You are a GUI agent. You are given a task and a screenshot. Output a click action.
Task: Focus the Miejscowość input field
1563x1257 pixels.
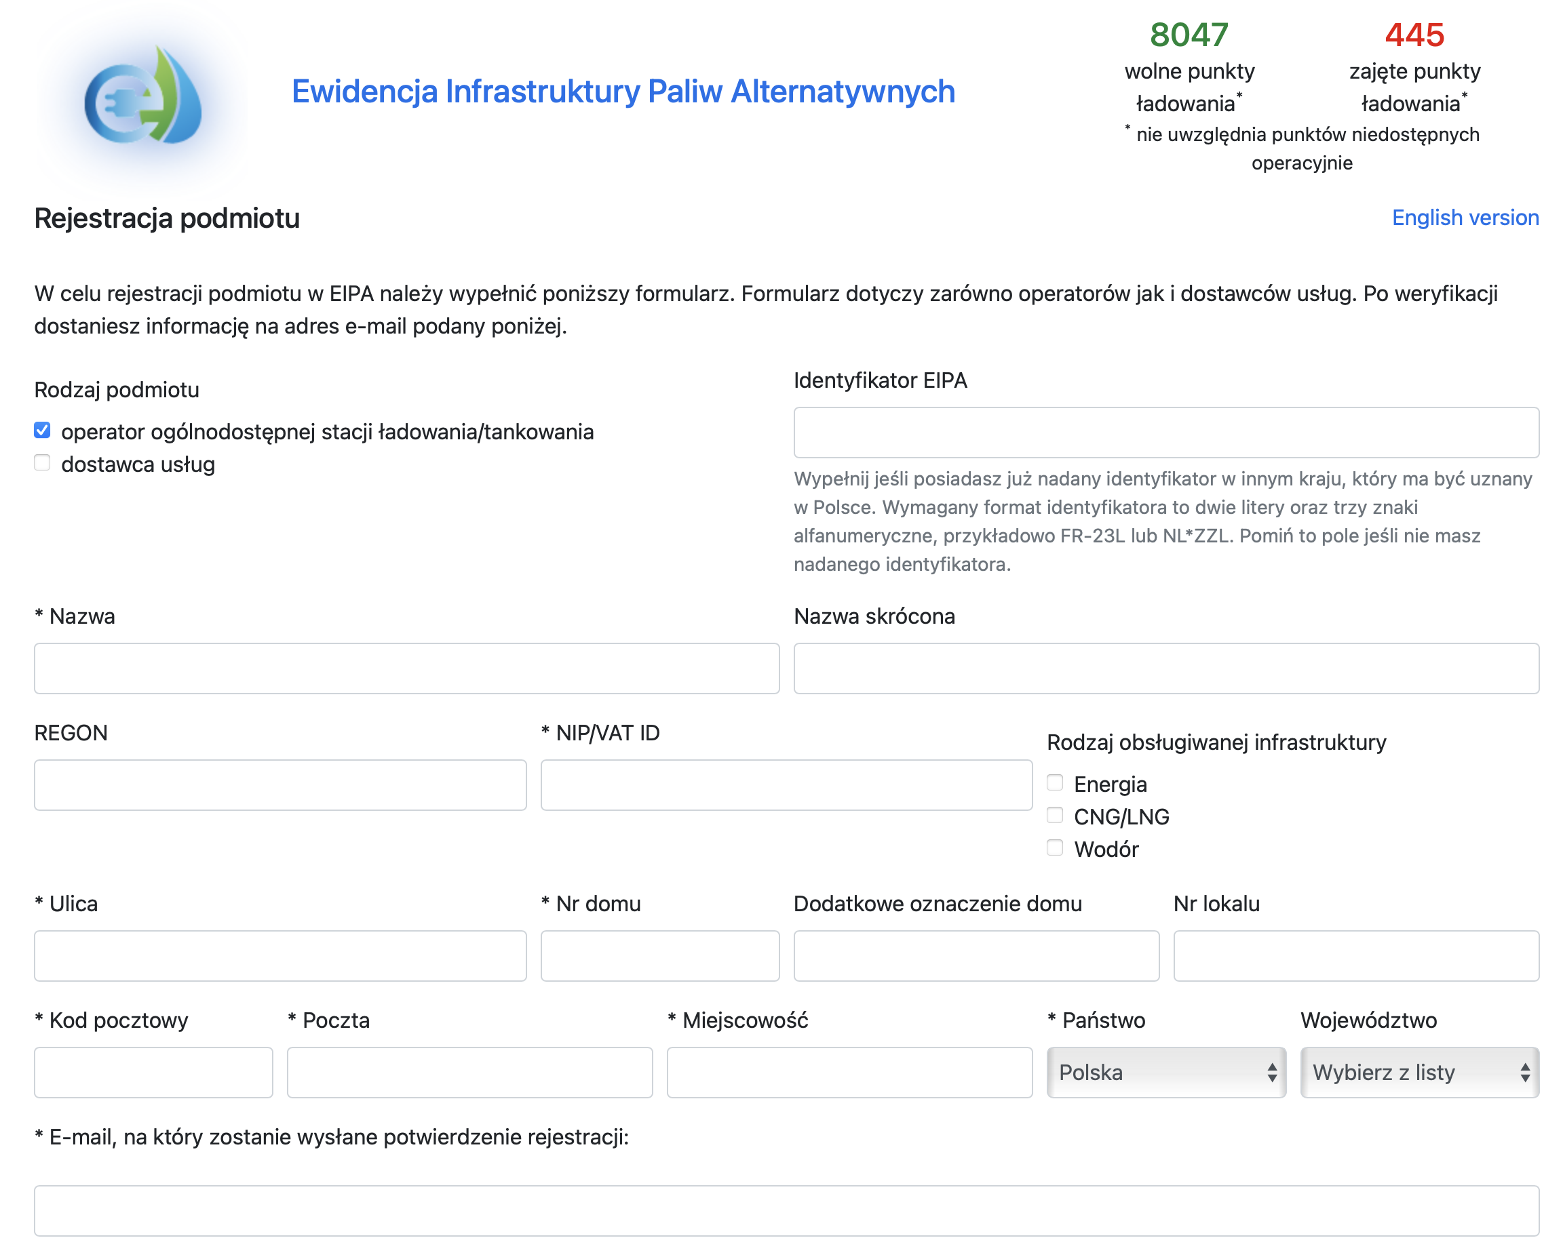tap(849, 1073)
